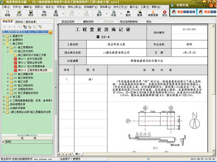Screen dimensions: 217x162
Task: Click the 导出范例到表格 button
Action: pos(128,22)
